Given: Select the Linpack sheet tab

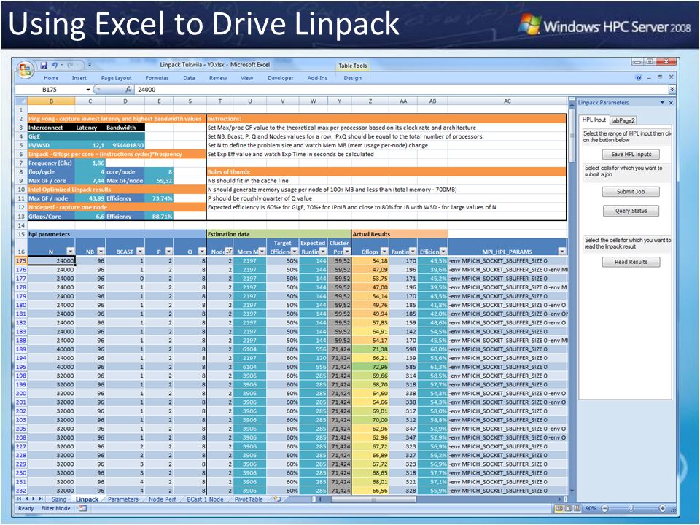Looking at the screenshot, I should (x=87, y=499).
